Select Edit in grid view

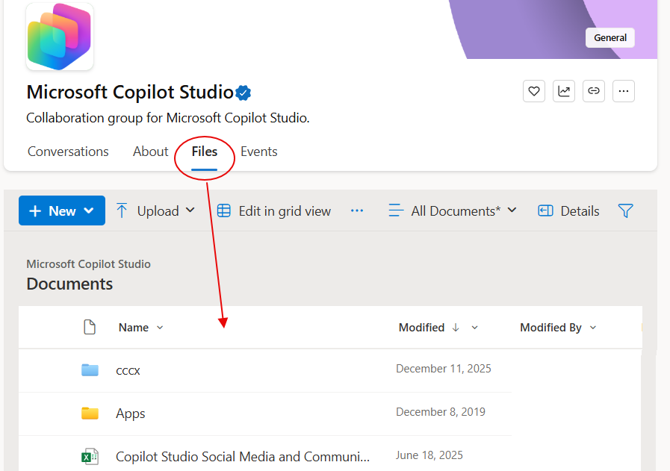[275, 210]
